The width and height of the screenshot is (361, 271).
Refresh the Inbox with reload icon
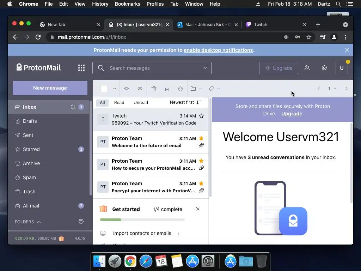pyautogui.click(x=73, y=107)
